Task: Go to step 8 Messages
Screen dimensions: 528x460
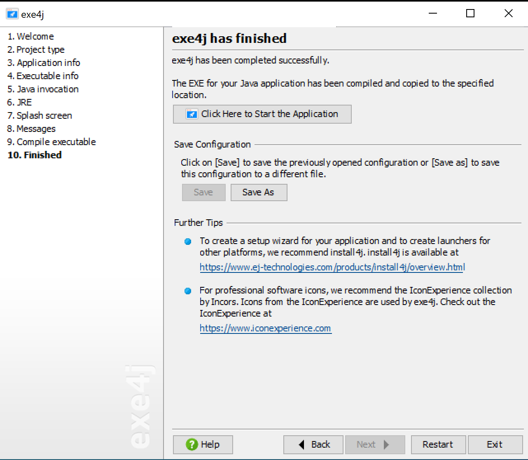Action: 31,129
